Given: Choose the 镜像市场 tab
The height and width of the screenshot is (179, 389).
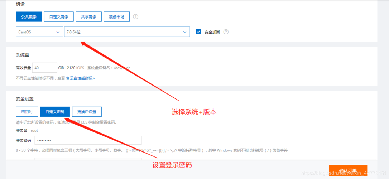Looking at the screenshot, I should 117,17.
